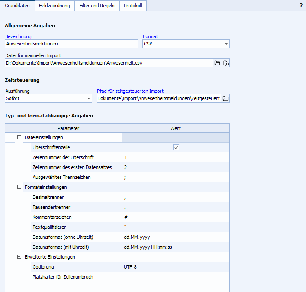Open the Ausführung dropdown showing Sofort
This screenshot has width=306, height=292.
click(89, 99)
